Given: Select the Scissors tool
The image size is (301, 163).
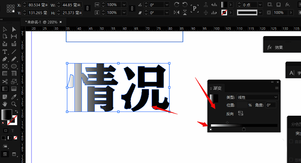Looking at the screenshot, I should [5, 81].
